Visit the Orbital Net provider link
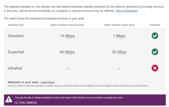 pyautogui.click(x=31, y=102)
